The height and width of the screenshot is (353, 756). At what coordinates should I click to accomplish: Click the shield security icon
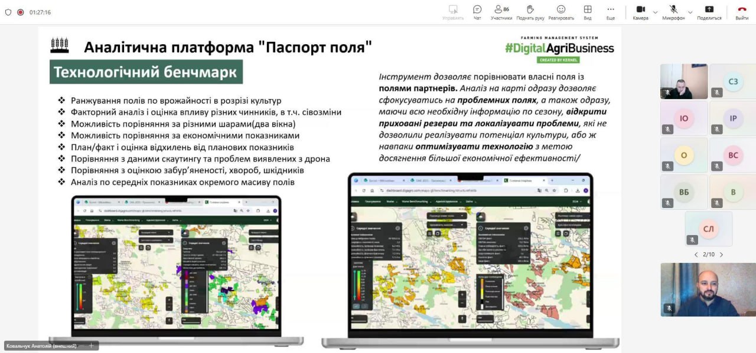(x=8, y=12)
